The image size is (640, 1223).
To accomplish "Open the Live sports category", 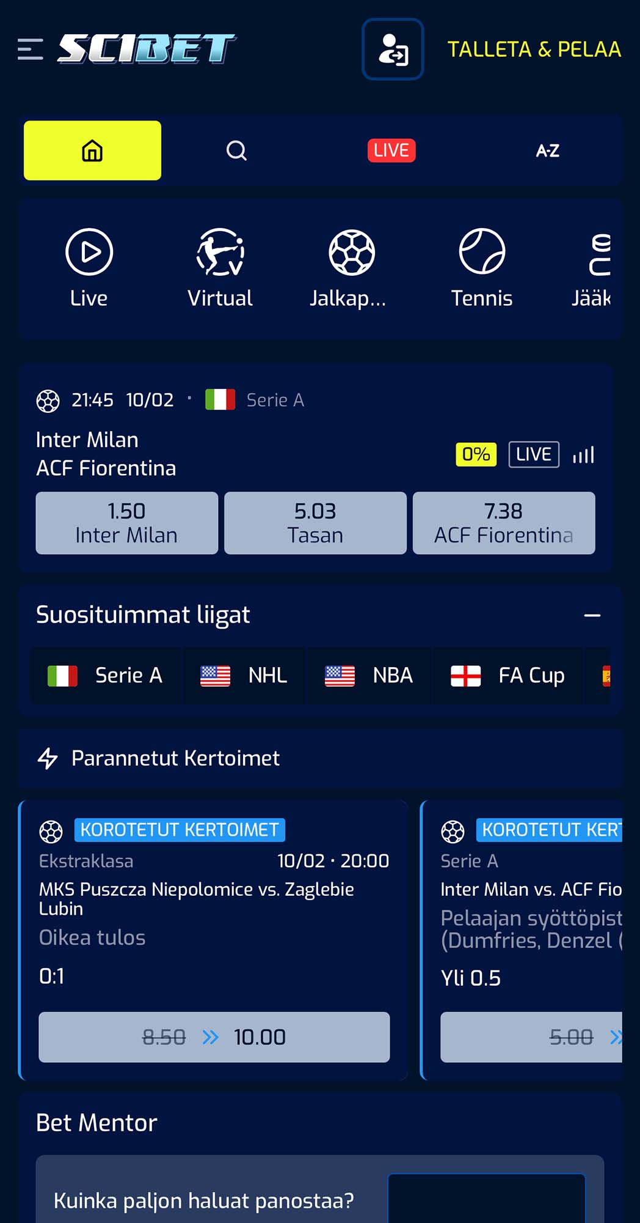I will click(x=89, y=267).
